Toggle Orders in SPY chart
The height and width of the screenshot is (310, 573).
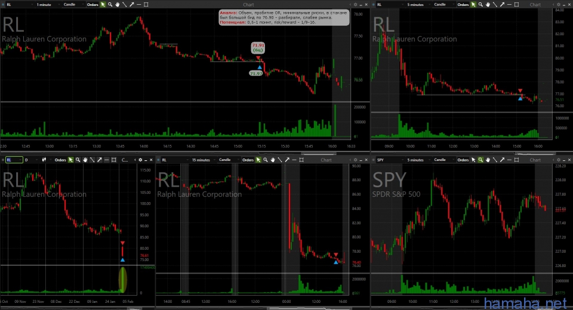click(x=463, y=160)
